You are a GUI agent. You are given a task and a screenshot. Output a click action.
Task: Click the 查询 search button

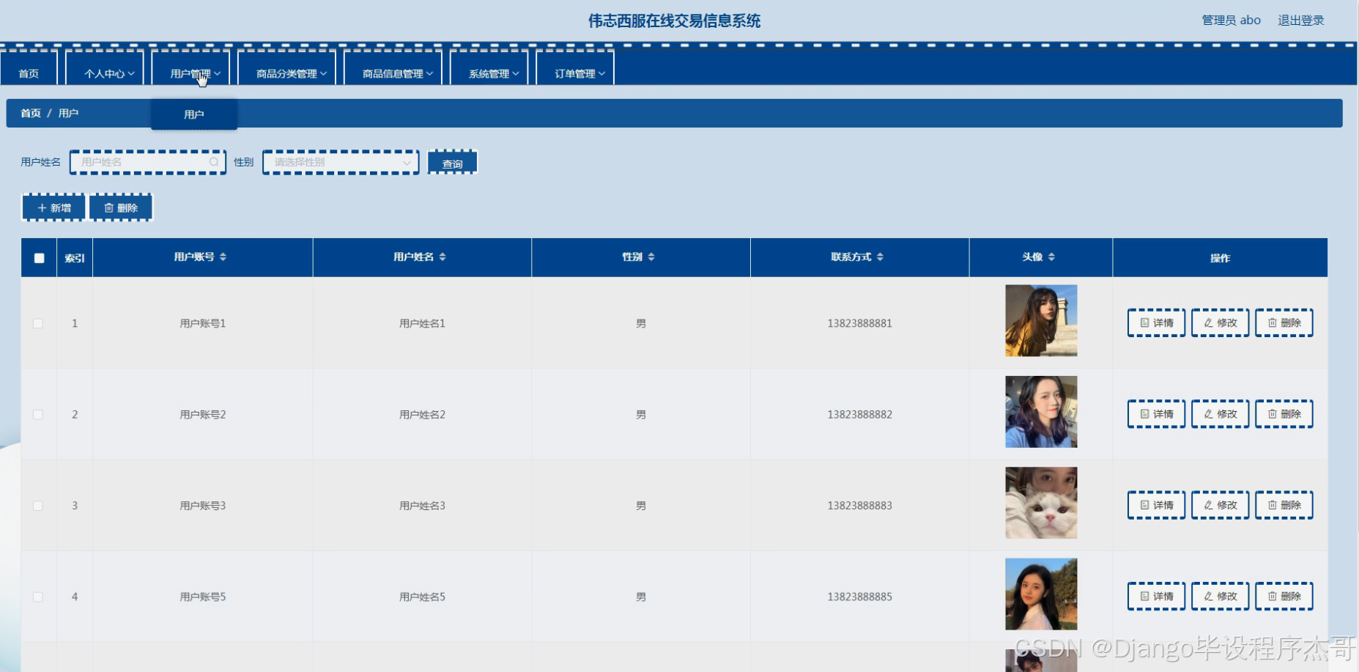pos(453,163)
